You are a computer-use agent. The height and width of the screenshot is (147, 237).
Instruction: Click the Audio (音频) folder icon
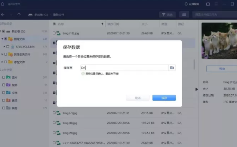coord(8,100)
